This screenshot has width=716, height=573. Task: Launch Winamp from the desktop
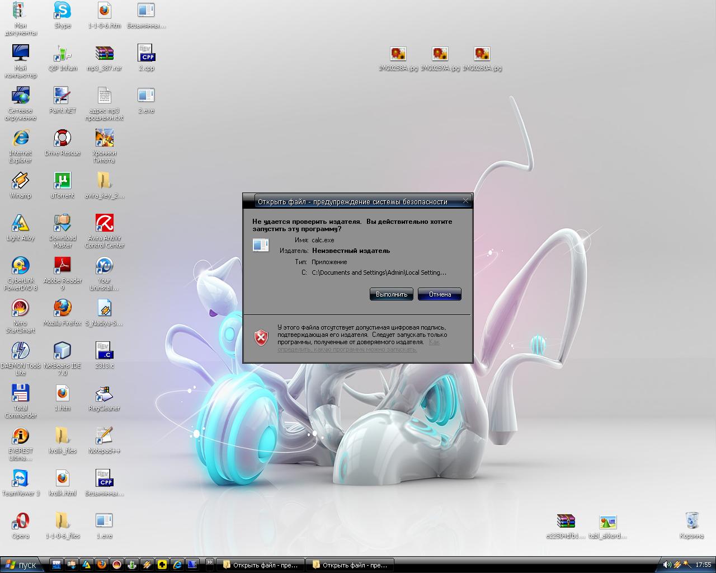pos(20,186)
